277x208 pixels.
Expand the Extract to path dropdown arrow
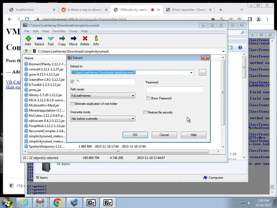pos(191,73)
